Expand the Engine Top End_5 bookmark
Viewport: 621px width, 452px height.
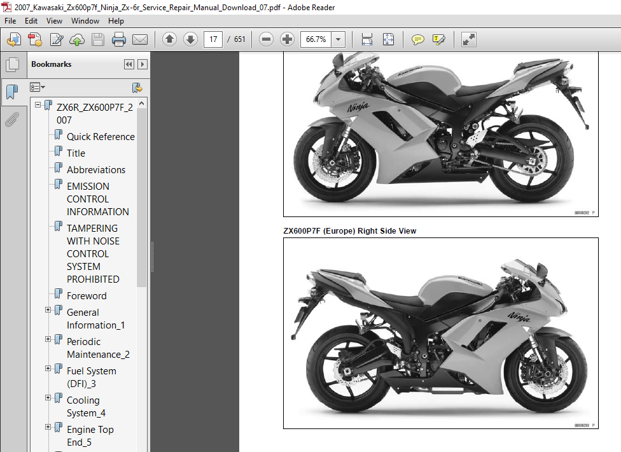click(48, 427)
